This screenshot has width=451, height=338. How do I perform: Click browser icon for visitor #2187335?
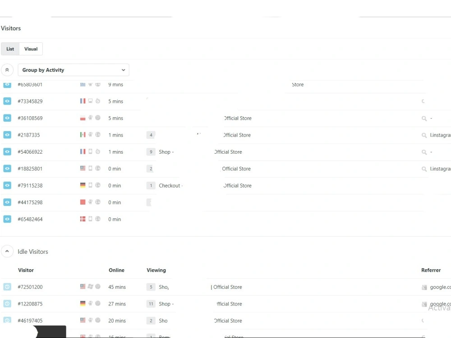98,134
